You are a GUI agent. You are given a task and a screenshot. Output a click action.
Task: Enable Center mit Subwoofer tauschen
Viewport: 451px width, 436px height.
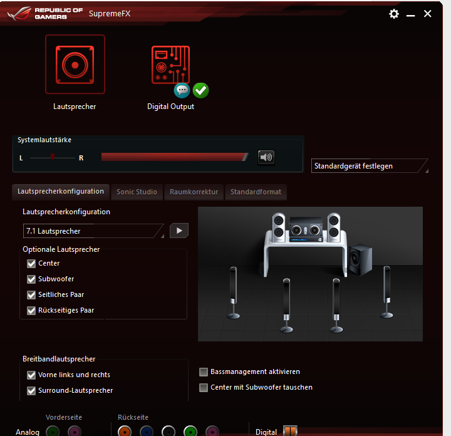pyautogui.click(x=204, y=388)
